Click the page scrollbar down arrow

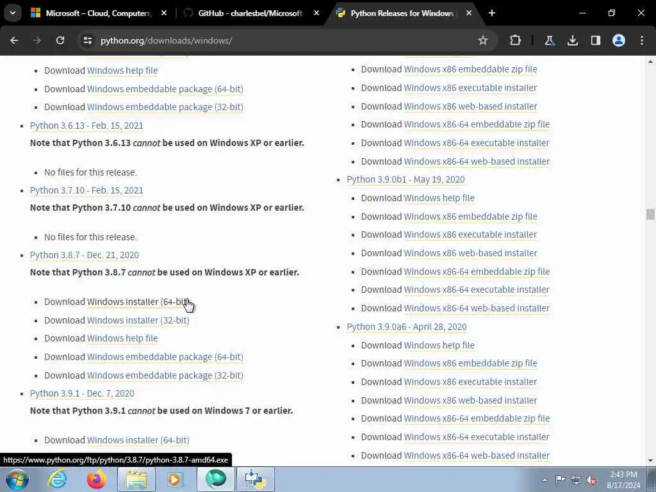(x=650, y=461)
